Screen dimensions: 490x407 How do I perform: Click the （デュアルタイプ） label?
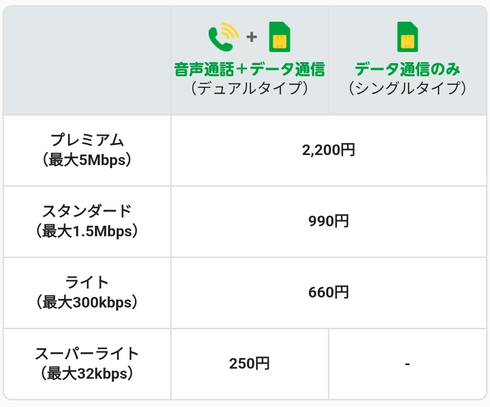249,88
